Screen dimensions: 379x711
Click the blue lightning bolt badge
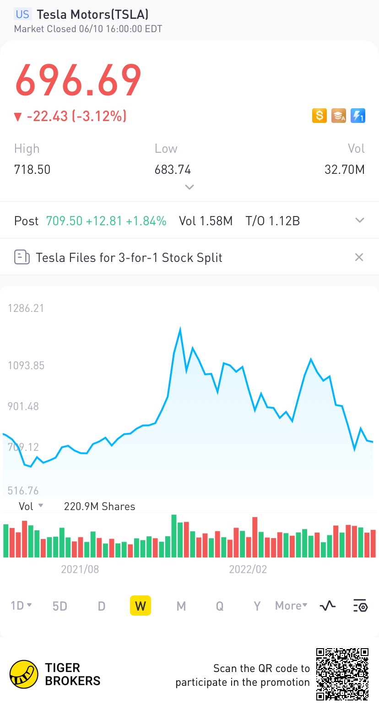click(357, 116)
